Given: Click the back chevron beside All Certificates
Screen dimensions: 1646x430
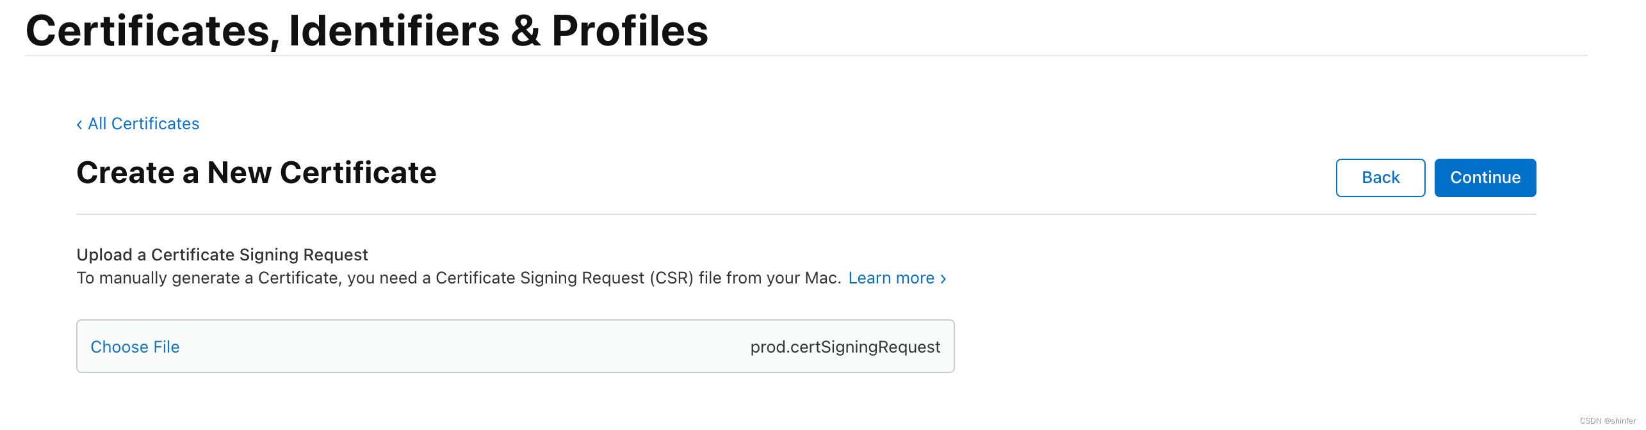Looking at the screenshot, I should pos(79,124).
